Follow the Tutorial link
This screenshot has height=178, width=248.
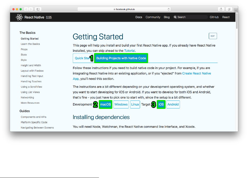coord(129,51)
